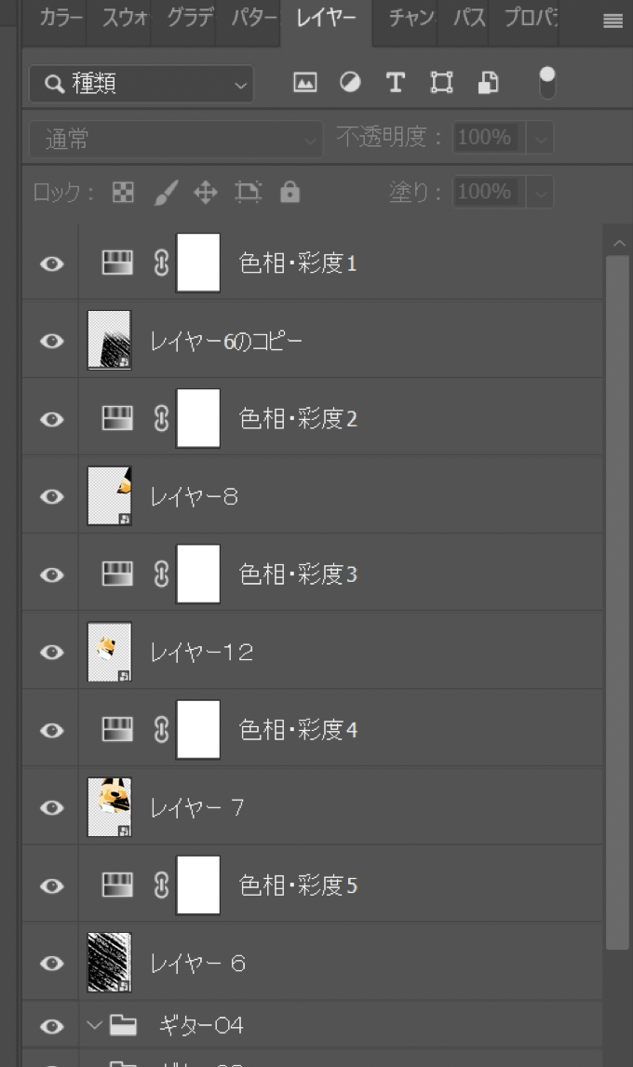This screenshot has width=633, height=1067.
Task: Hide the レイヤー 7 layer
Action: (52, 808)
